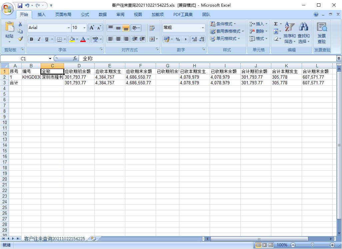Click the 粘贴 paste button
Screen dimensions: 342x249
click(9, 32)
